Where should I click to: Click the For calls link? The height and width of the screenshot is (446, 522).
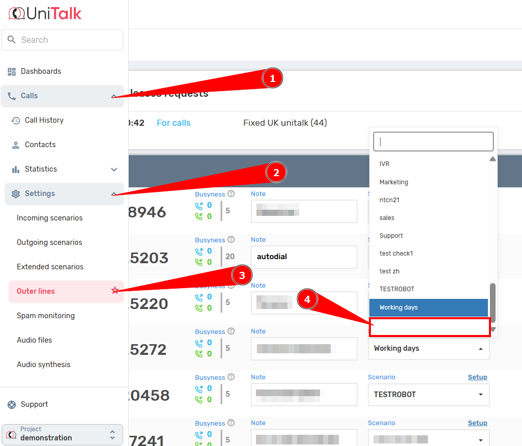point(173,123)
